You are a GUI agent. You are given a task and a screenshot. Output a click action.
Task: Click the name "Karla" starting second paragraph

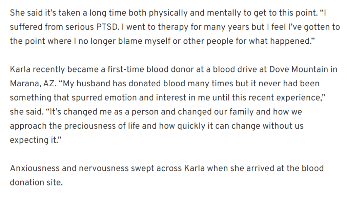[20, 69]
